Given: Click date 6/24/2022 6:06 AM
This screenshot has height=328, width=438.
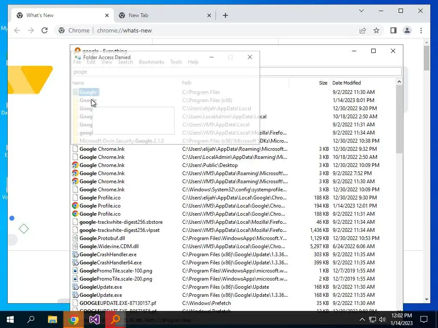Looking at the screenshot, I should point(354,246).
